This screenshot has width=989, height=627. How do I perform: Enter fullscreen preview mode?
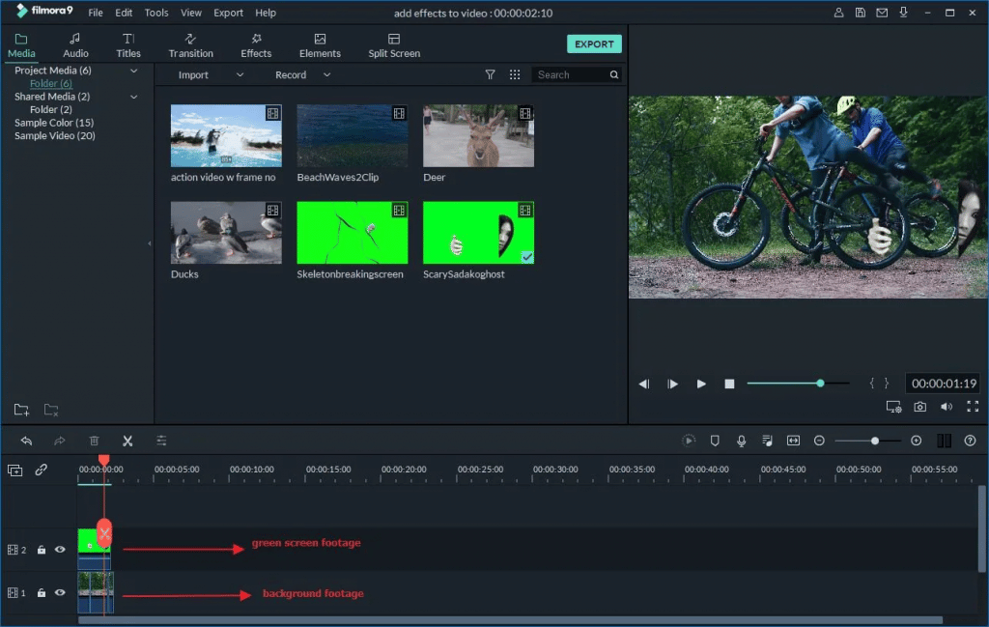[972, 408]
